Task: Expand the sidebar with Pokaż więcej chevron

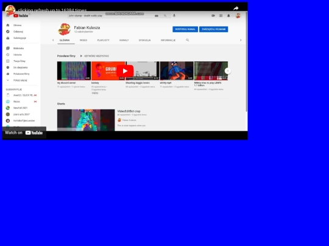Action: [x=8, y=80]
